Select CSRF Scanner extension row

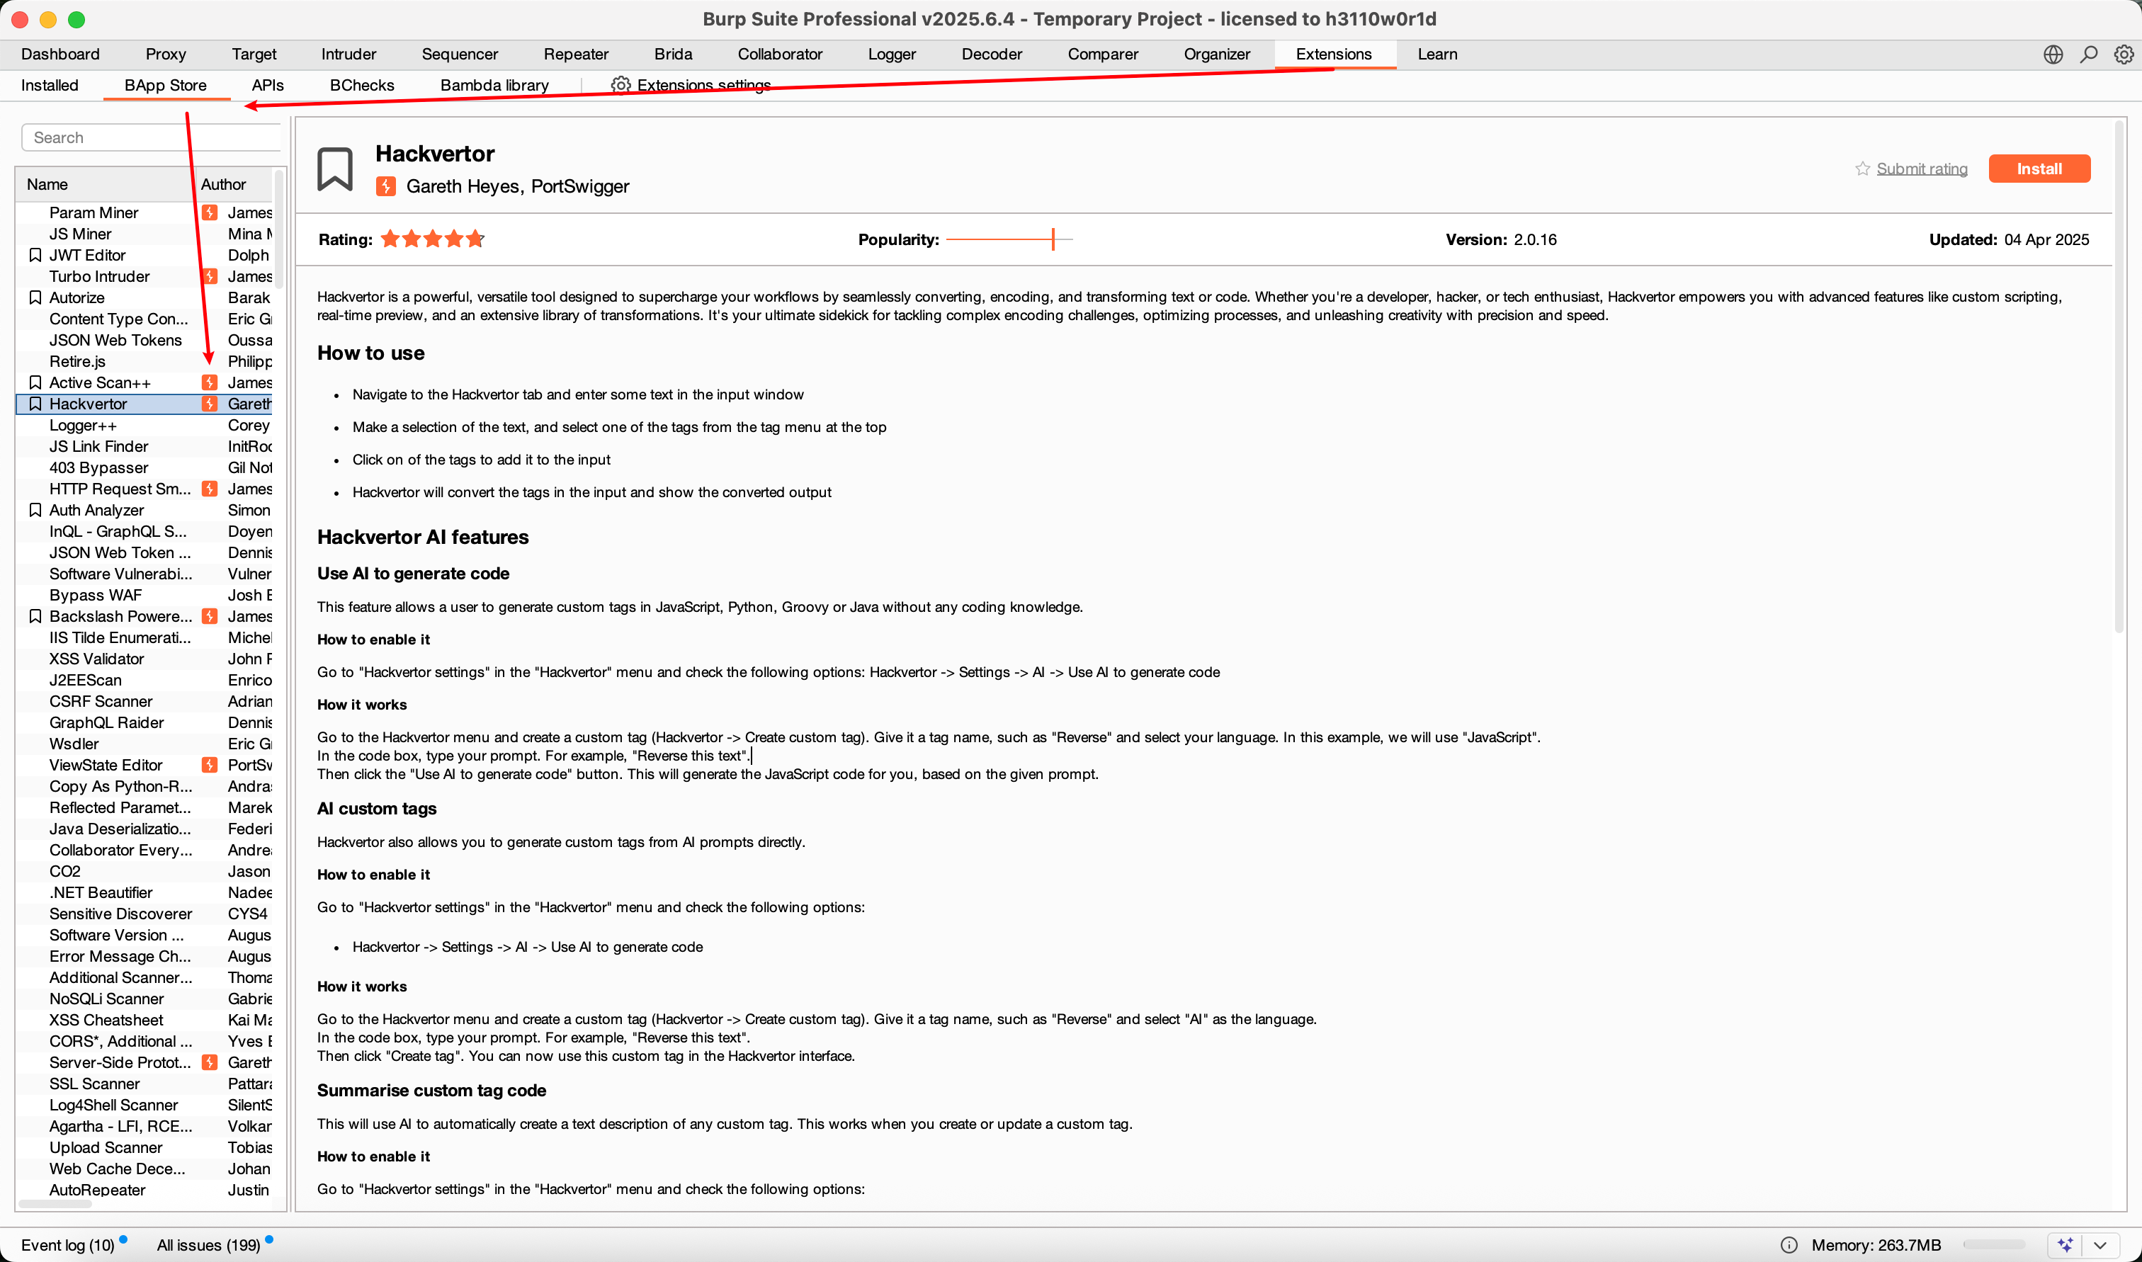(x=144, y=702)
